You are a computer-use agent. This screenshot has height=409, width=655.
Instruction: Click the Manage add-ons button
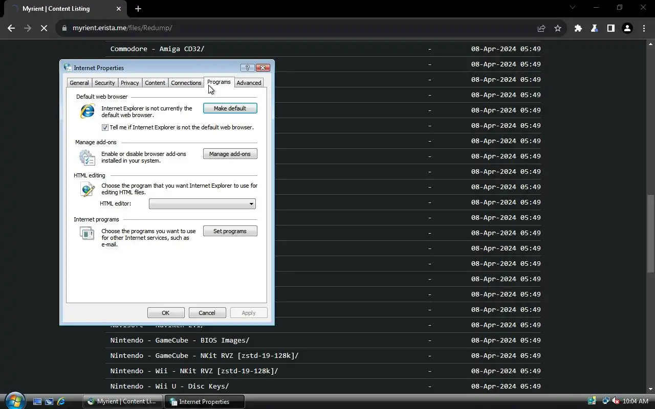230,154
